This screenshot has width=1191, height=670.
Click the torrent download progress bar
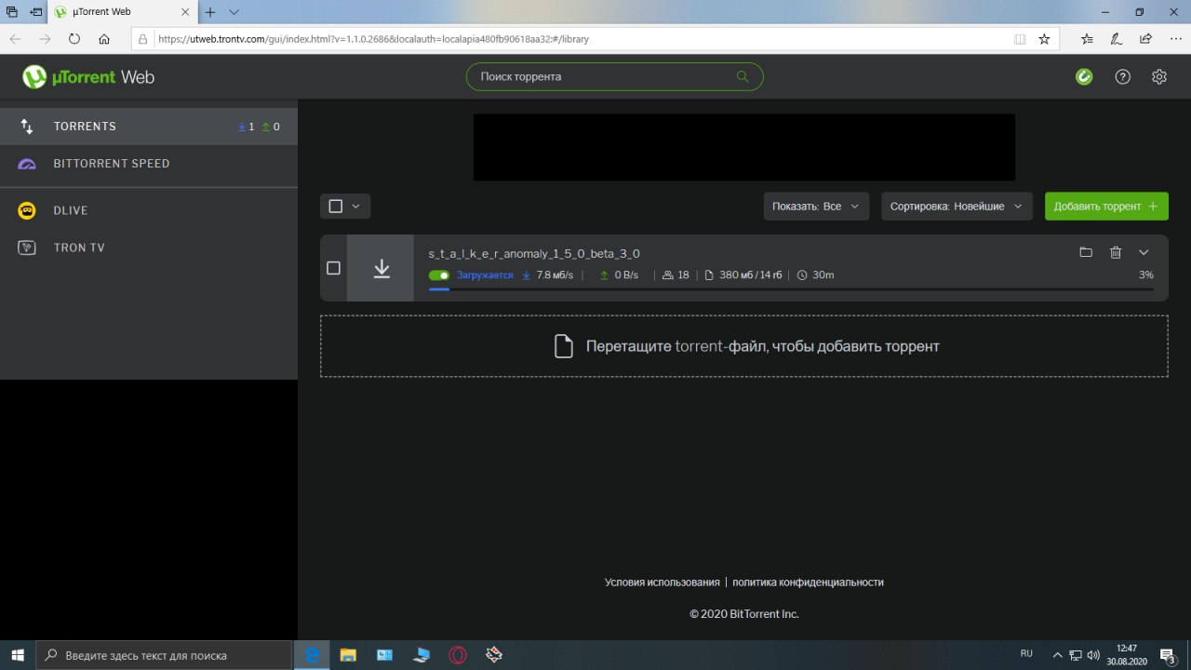[791, 289]
